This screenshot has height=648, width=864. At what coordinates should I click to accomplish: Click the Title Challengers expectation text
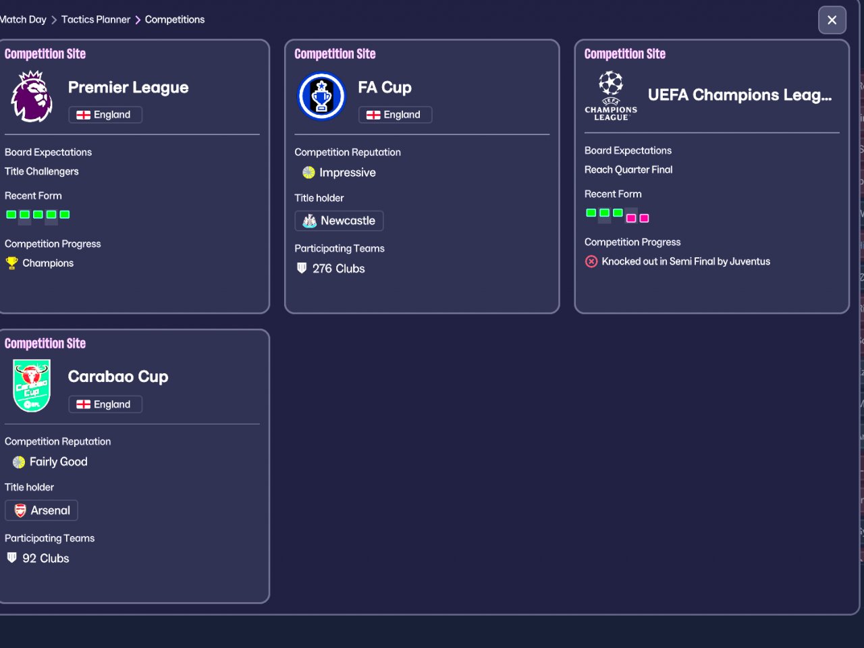[42, 171]
